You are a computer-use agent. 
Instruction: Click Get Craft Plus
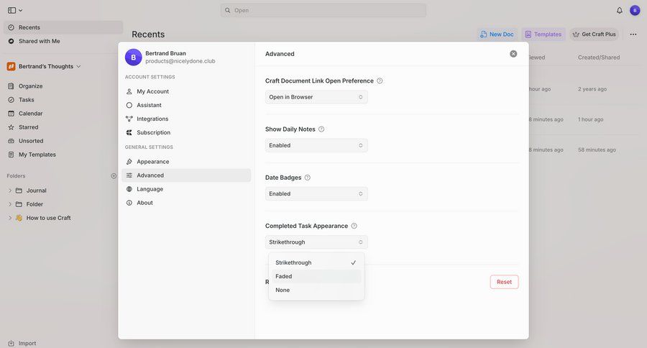[595, 35]
